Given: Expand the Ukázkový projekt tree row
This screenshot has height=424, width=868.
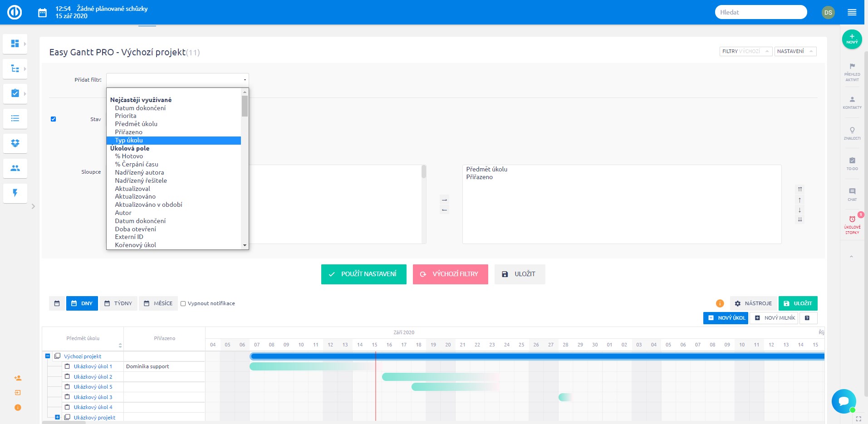Looking at the screenshot, I should 58,417.
